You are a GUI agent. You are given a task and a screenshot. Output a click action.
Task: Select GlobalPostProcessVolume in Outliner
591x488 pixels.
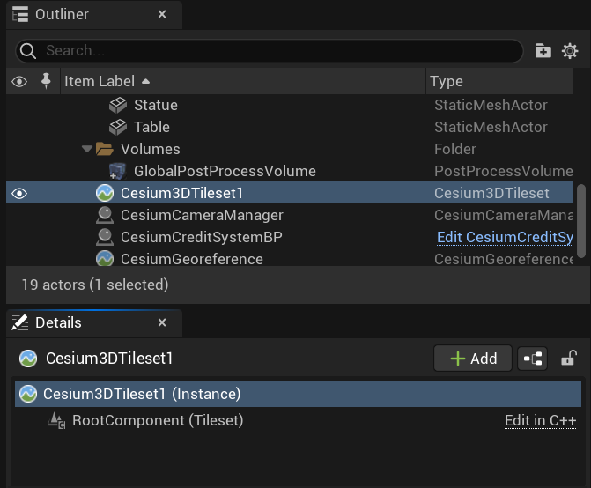(225, 171)
